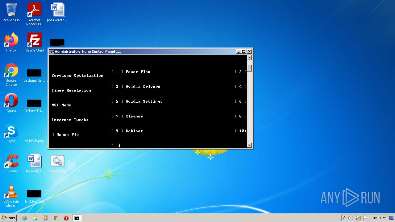Open Windows Media Player taskbar icon

45,218
